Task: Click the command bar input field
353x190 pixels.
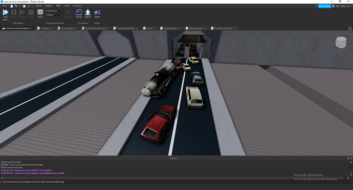Action: tap(174, 182)
